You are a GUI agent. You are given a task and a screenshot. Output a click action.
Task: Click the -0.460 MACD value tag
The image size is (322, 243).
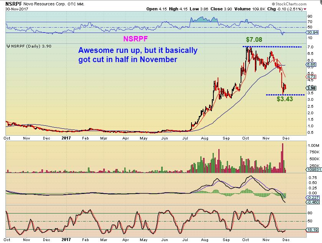click(x=313, y=202)
